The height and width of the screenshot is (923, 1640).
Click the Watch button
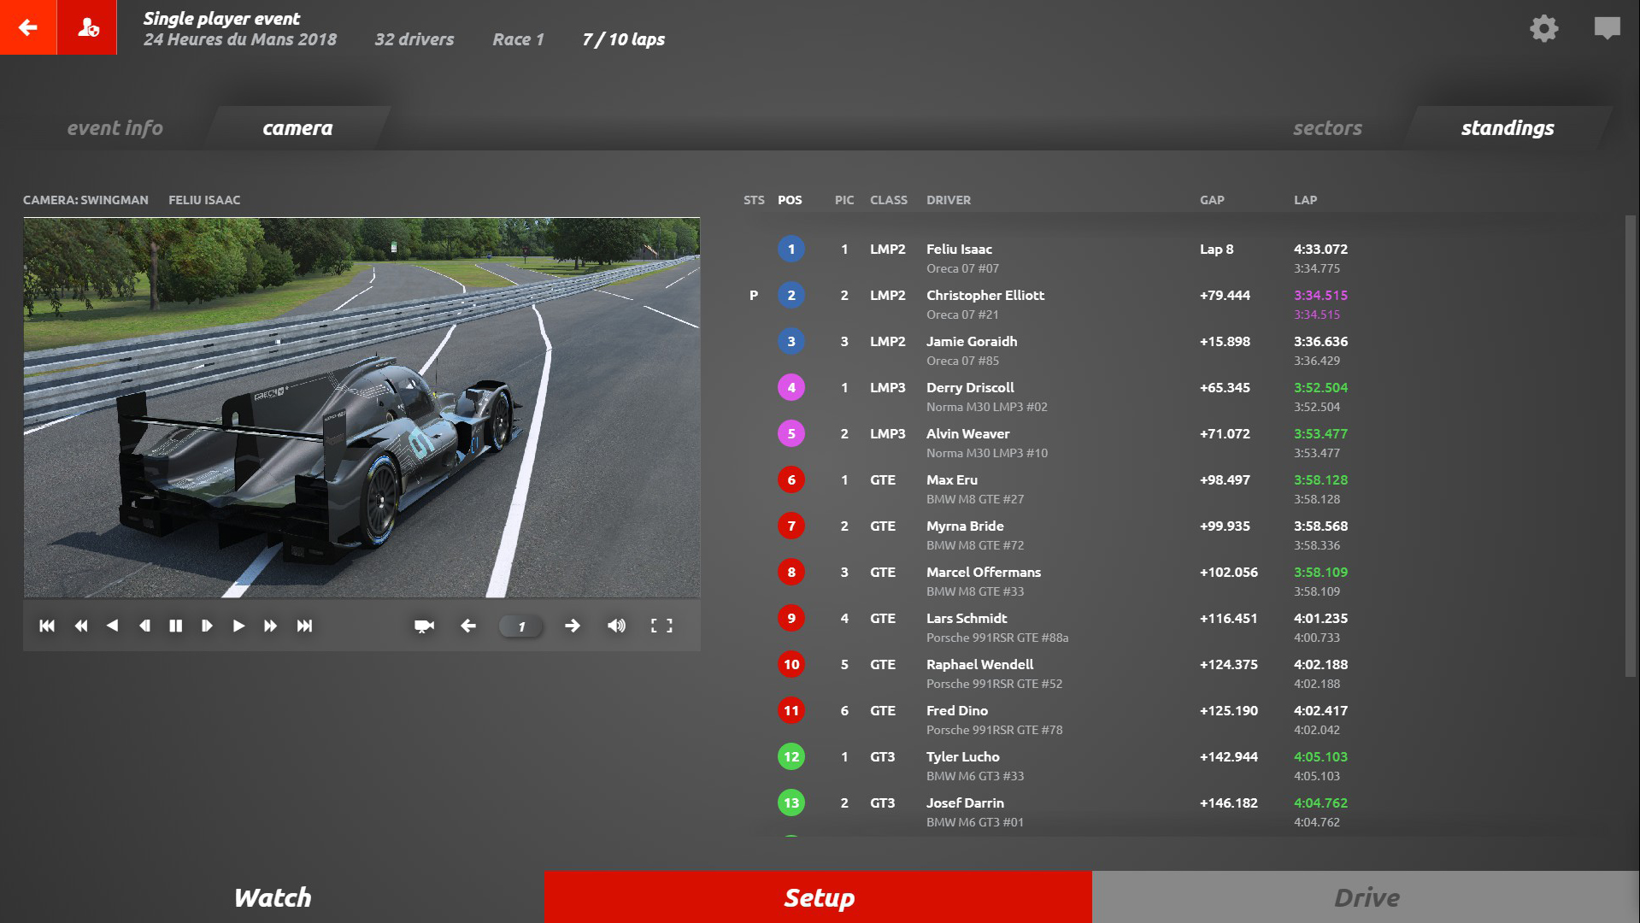[273, 897]
